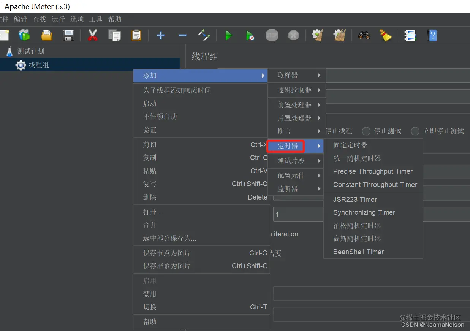The image size is (470, 331).
Task: Click the Copy icon in toolbar
Action: [x=114, y=36]
